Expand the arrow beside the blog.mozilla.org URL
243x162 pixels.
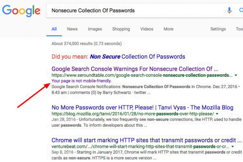[217, 114]
